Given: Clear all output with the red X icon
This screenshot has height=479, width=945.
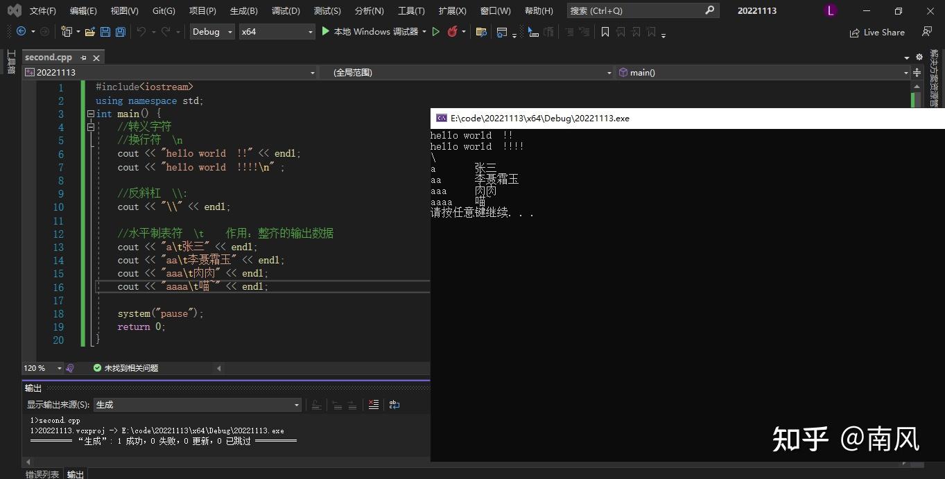Looking at the screenshot, I should click(x=374, y=405).
